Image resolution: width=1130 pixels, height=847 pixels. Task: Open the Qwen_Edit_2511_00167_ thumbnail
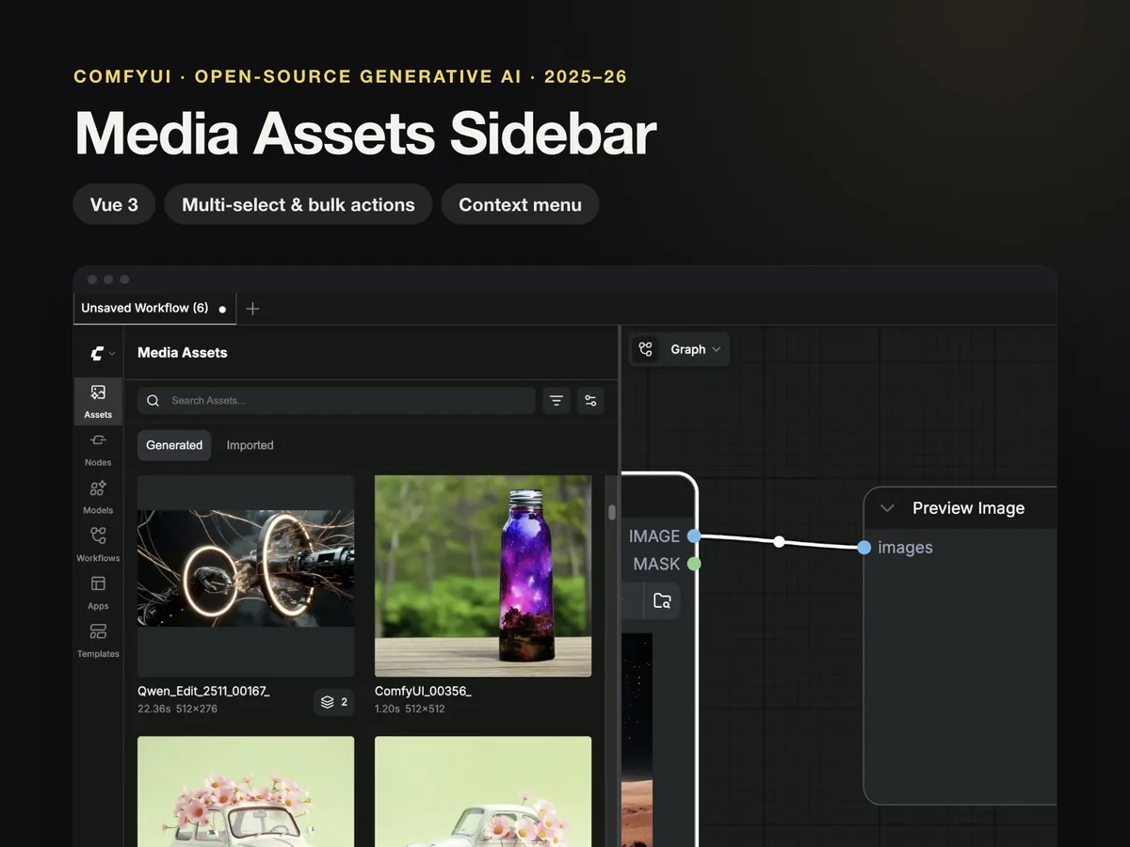click(x=246, y=576)
